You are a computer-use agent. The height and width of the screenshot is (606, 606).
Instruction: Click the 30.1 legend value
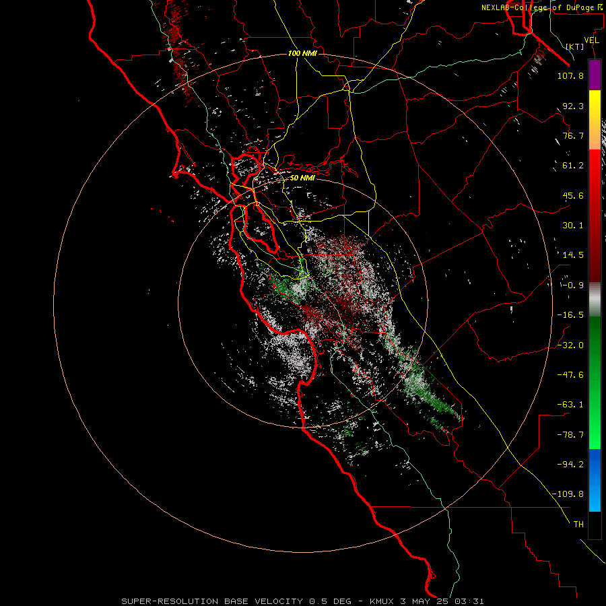(573, 226)
